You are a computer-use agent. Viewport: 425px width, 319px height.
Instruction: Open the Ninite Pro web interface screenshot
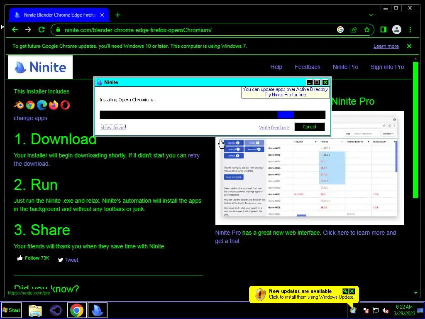tap(310, 168)
